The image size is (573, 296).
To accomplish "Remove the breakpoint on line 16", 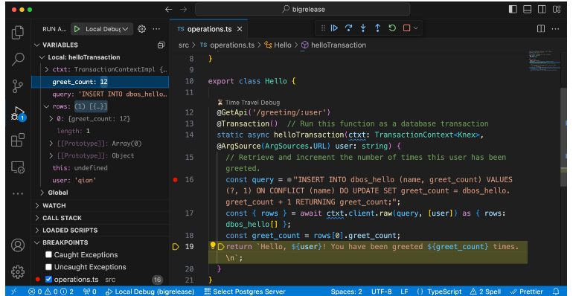I will (176, 179).
